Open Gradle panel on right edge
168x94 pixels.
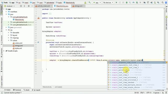pyautogui.click(x=166, y=9)
